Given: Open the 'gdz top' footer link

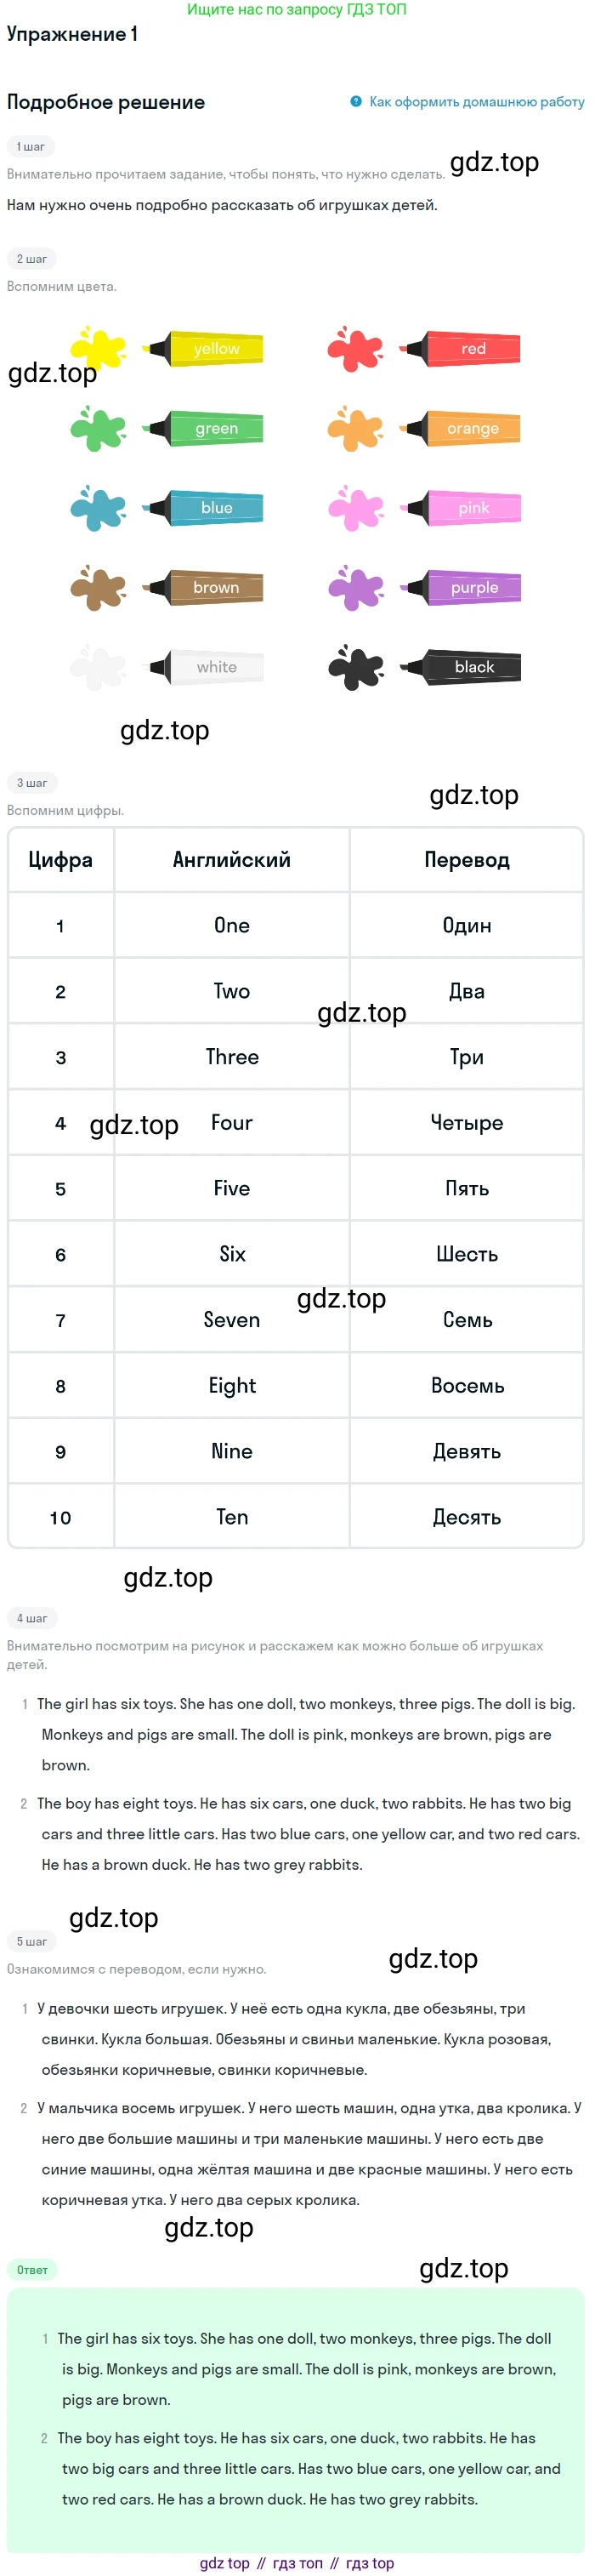Looking at the screenshot, I should click(x=224, y=2562).
